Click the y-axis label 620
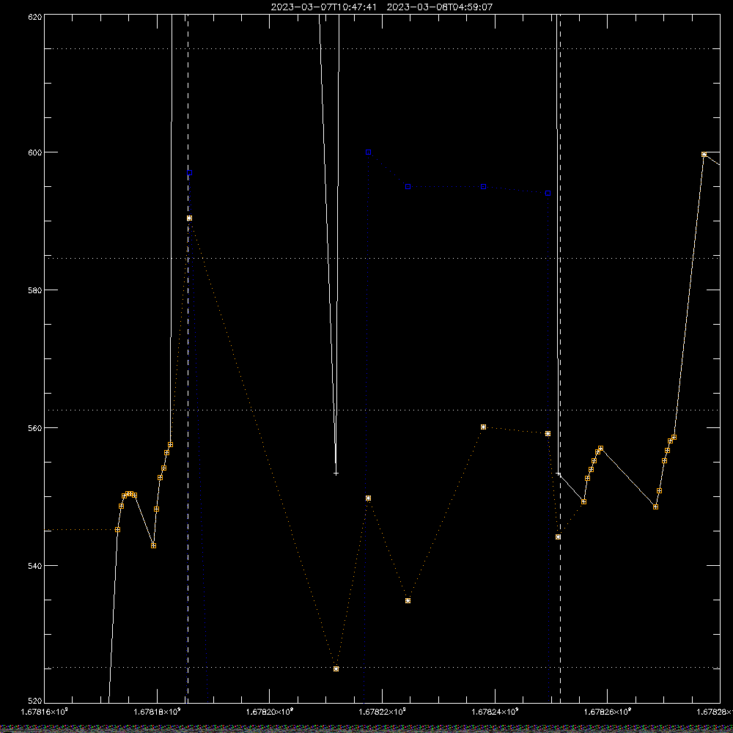Viewport: 733px width, 733px height. point(35,17)
